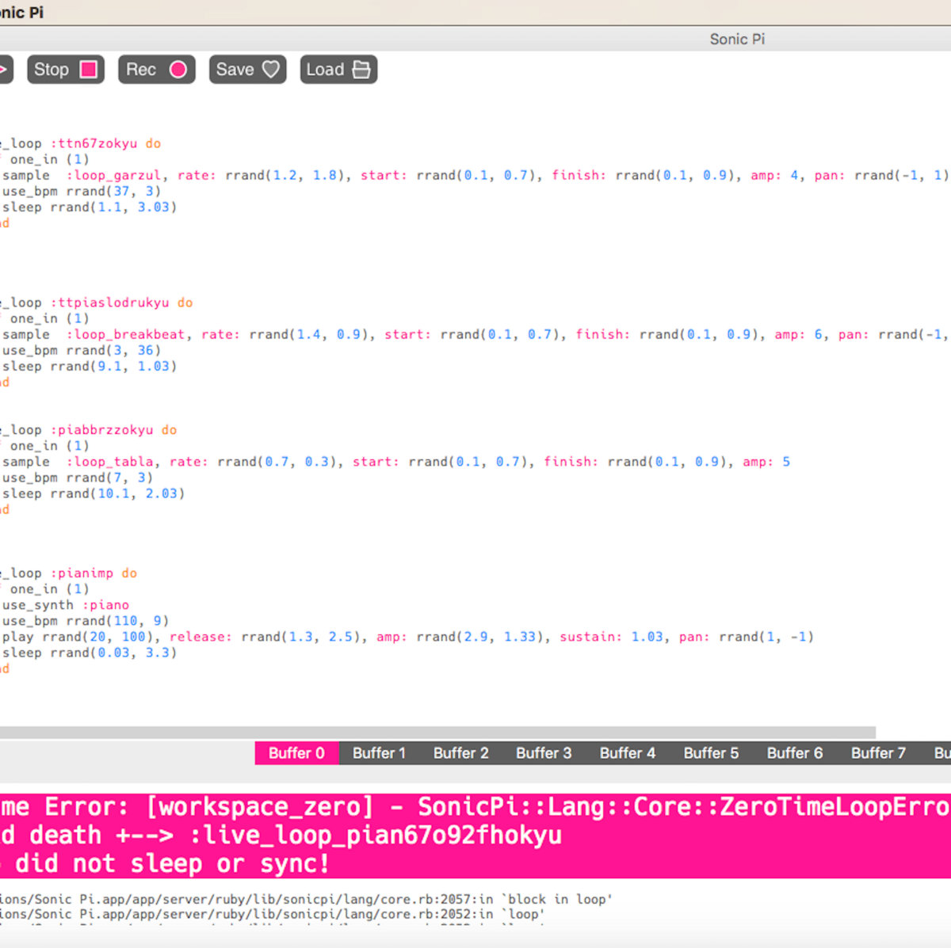The height and width of the screenshot is (948, 951).
Task: Start recording with the Rec circle icon
Action: pos(178,70)
